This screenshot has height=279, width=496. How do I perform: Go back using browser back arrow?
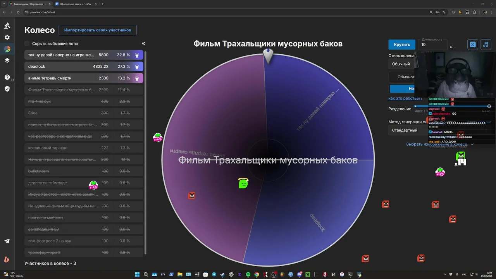[4, 12]
